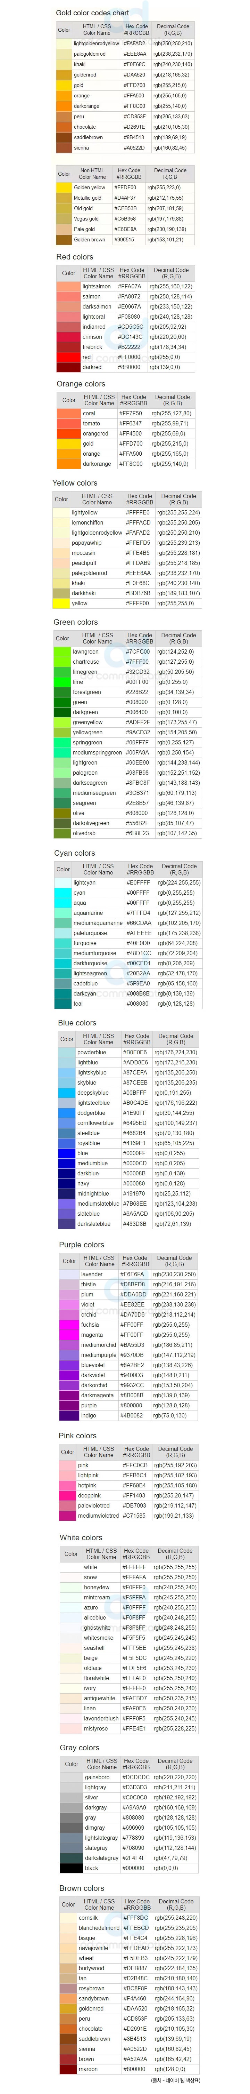The image size is (250, 2094).
Task: Pick the blueviolet color swatch
Action: click(69, 1365)
